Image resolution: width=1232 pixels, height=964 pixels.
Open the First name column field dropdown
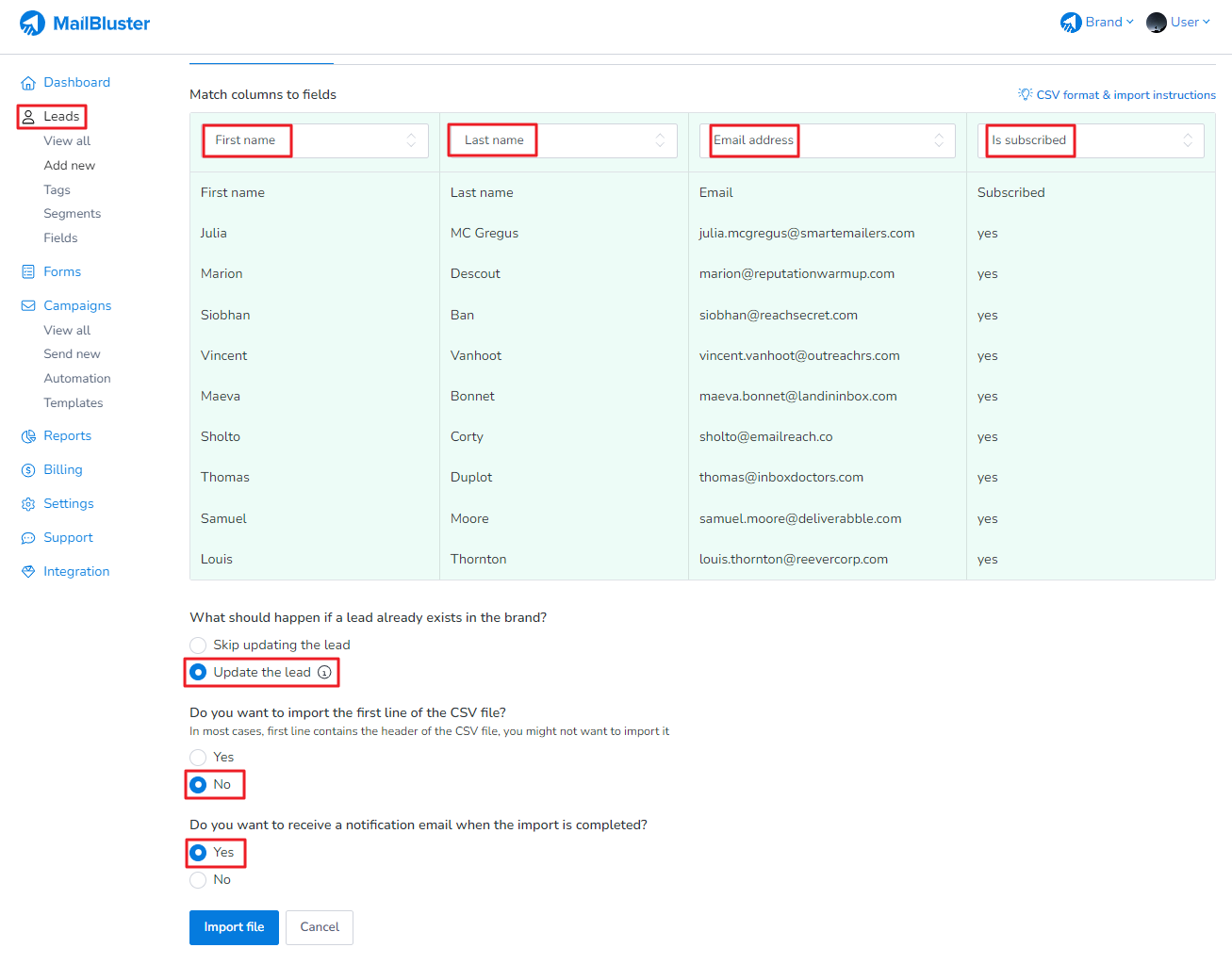(x=315, y=140)
